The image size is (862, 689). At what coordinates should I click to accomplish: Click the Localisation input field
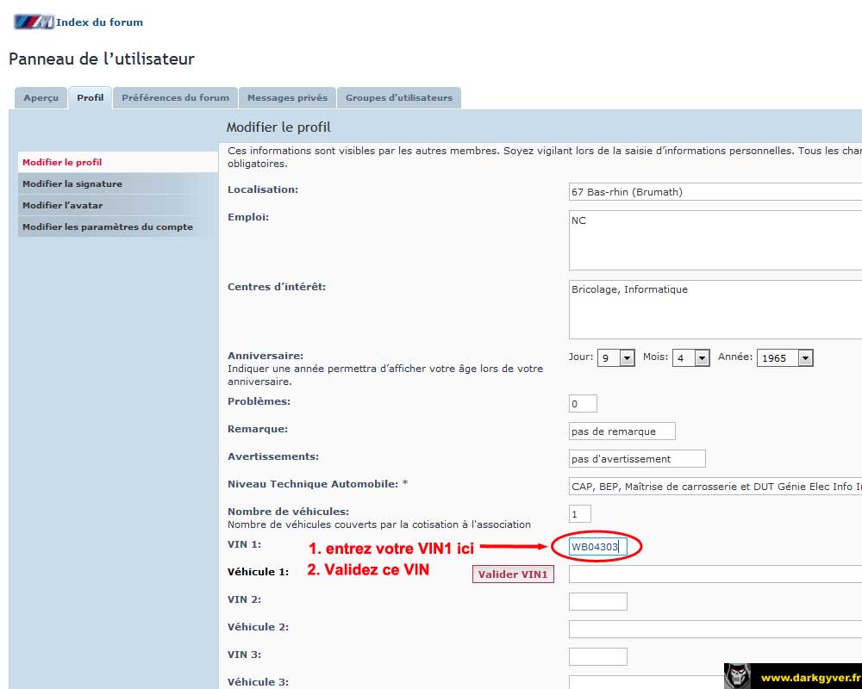(715, 192)
